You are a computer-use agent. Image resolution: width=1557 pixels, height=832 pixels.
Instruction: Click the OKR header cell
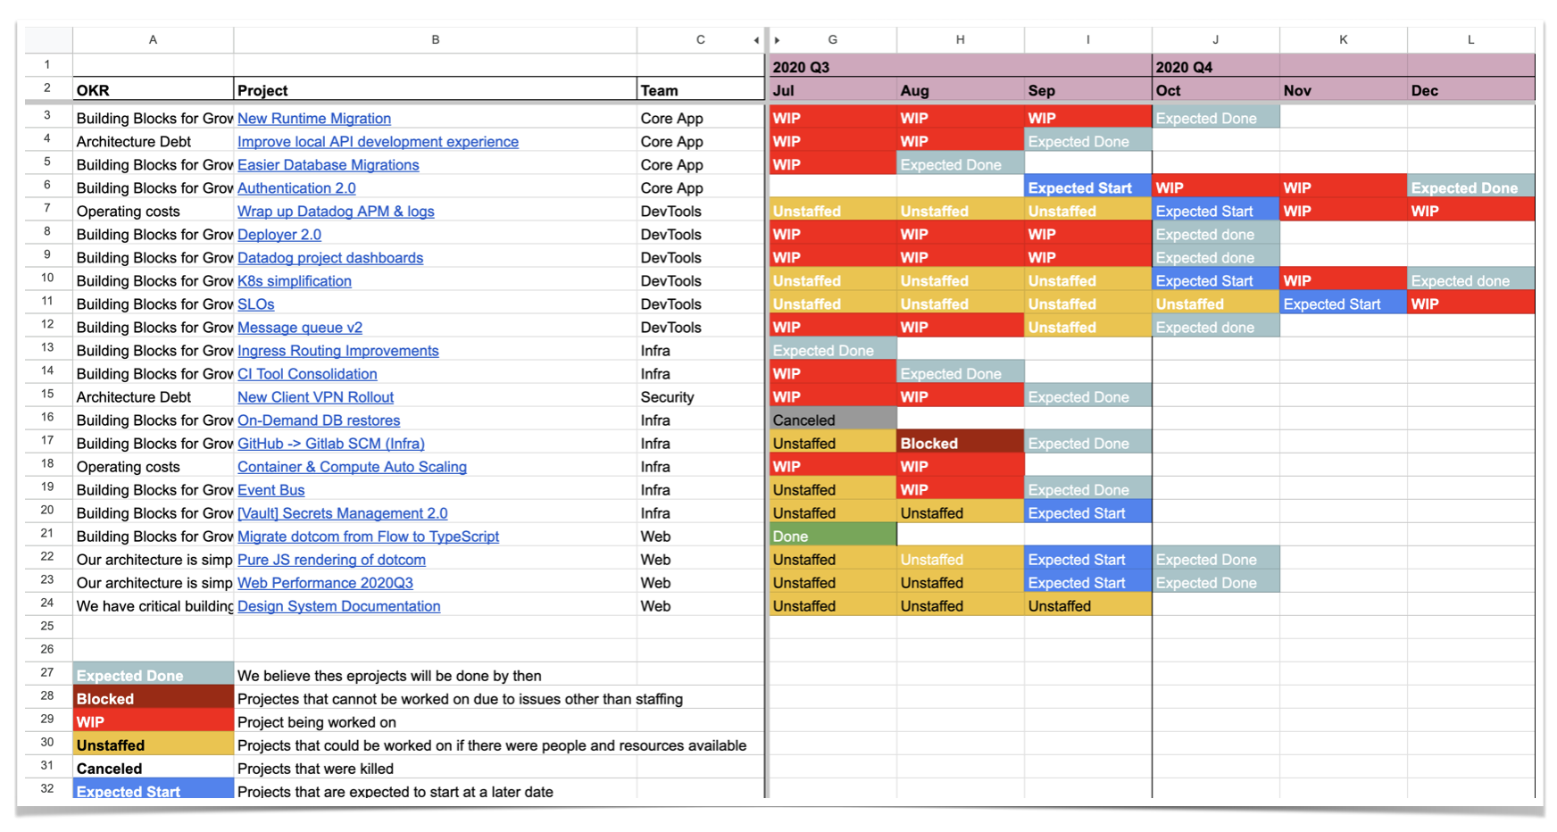pos(153,89)
